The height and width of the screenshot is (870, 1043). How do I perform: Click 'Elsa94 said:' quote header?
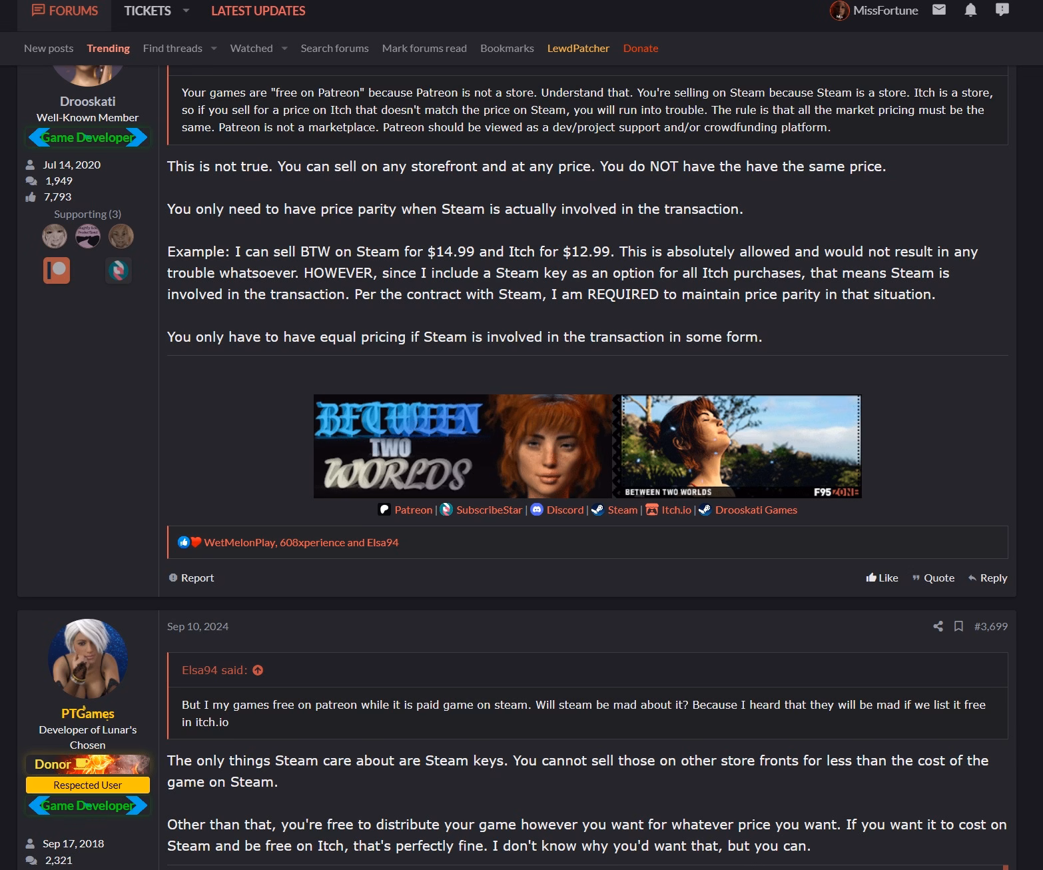[214, 670]
